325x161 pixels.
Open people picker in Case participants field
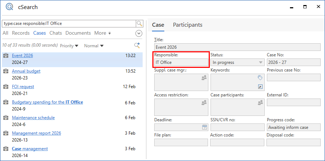pos(260,103)
